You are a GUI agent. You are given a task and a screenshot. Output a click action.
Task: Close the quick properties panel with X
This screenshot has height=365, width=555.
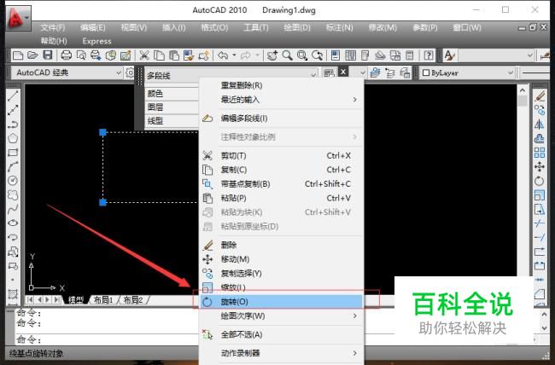tap(343, 72)
